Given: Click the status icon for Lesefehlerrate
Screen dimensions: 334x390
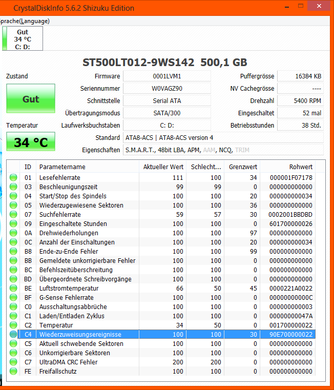Looking at the screenshot, I should [x=13, y=177].
